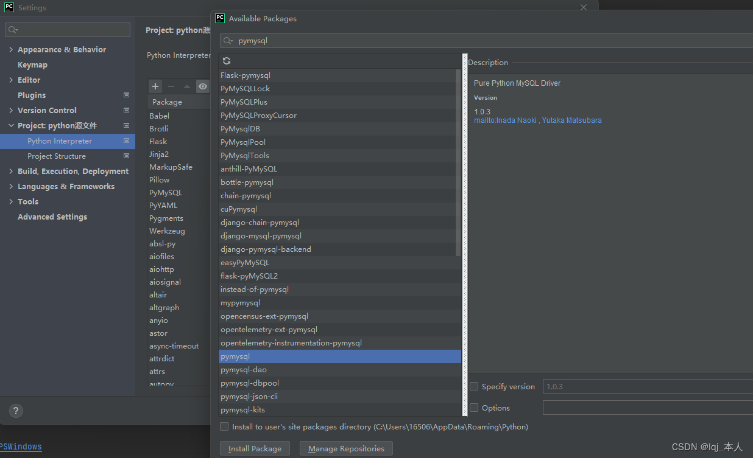Click project-level icon beside Project Structure
This screenshot has height=458, width=753.
click(x=126, y=156)
